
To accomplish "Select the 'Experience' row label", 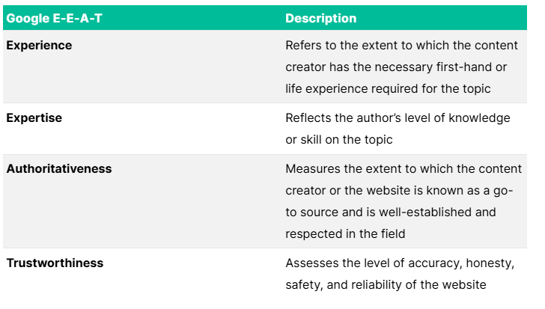I will coord(39,46).
